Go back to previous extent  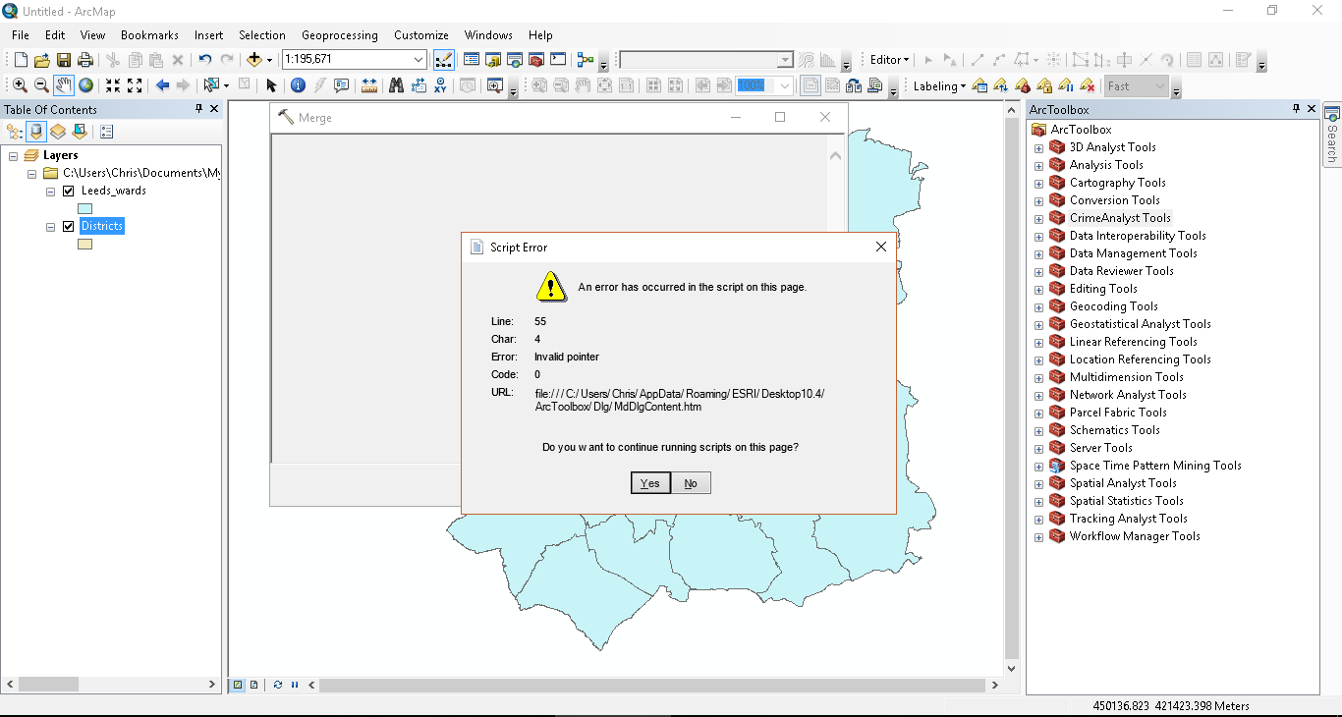tap(162, 85)
